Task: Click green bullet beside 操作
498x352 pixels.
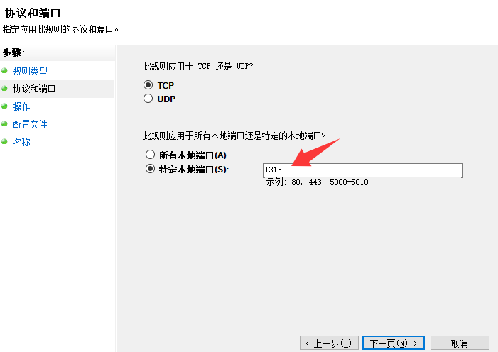Action: click(4, 106)
